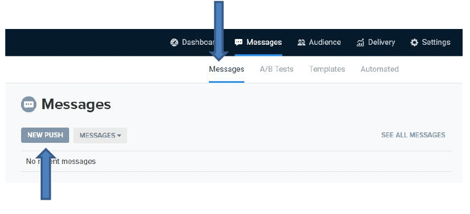Image resolution: width=470 pixels, height=214 pixels.
Task: Open the Delivery section
Action: click(x=381, y=43)
